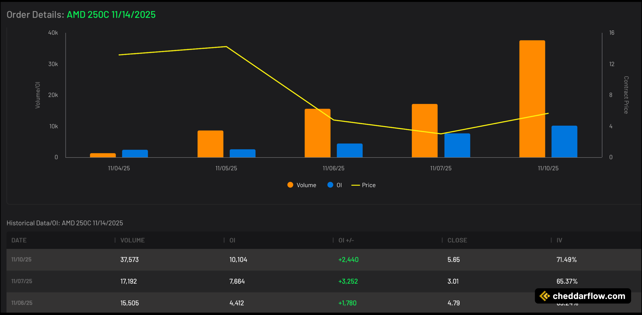Click the 11/04/25 x-axis label on the chart

click(x=119, y=168)
